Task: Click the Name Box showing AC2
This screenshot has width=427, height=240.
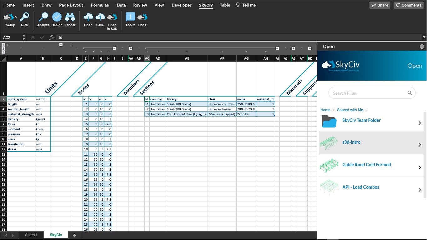Action: [11, 37]
